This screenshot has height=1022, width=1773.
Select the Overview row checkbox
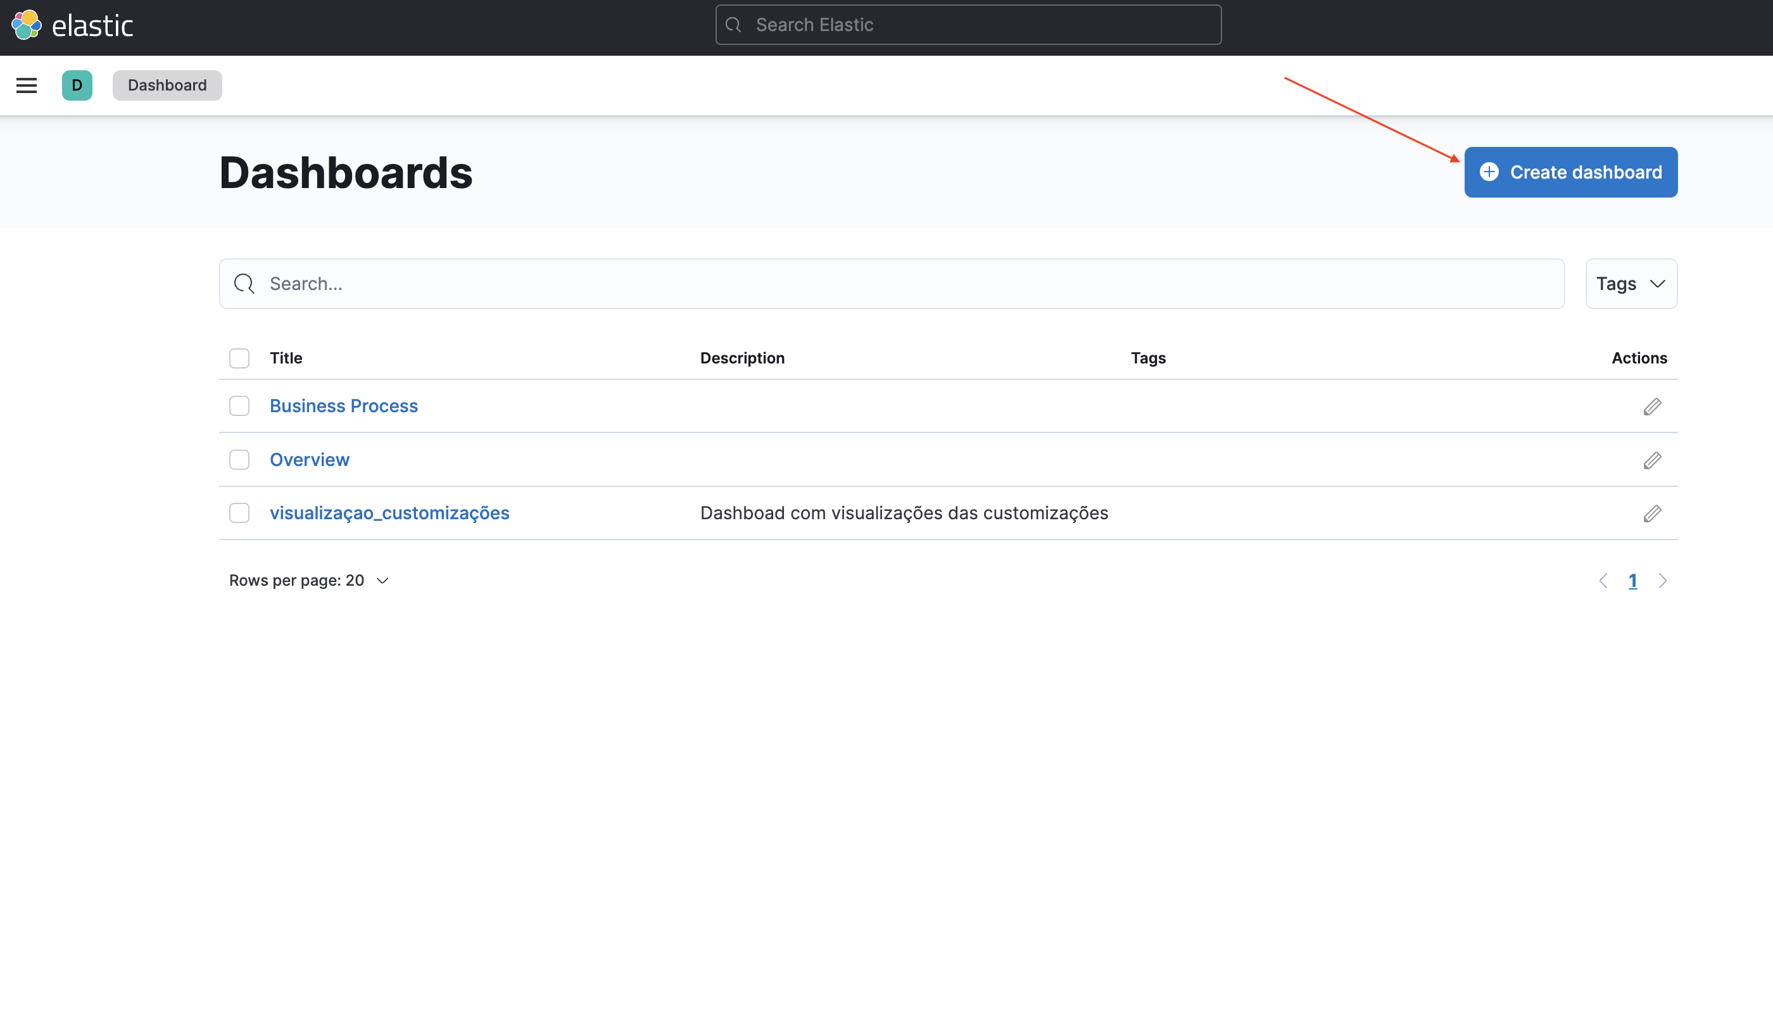tap(239, 460)
